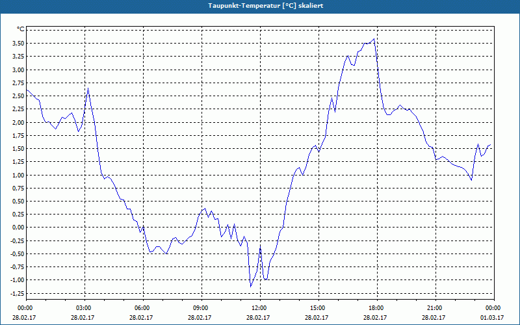Select the 3,00 y-axis value
Viewport: 520px width, 325px height.
tap(18, 70)
